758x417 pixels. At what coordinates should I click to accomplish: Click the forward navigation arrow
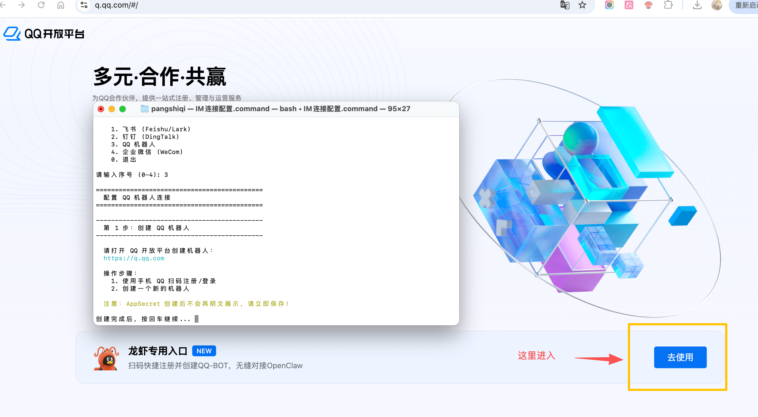[21, 5]
